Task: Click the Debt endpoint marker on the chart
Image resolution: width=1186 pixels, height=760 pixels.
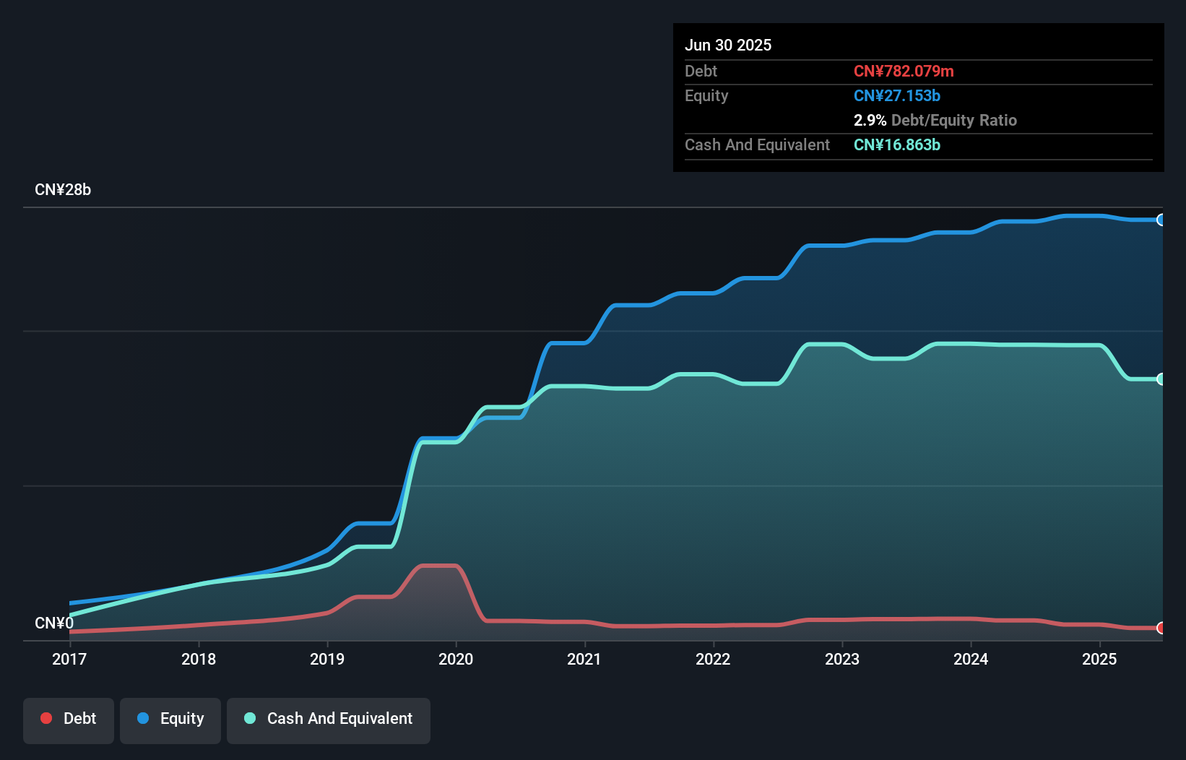Action: coord(1161,629)
